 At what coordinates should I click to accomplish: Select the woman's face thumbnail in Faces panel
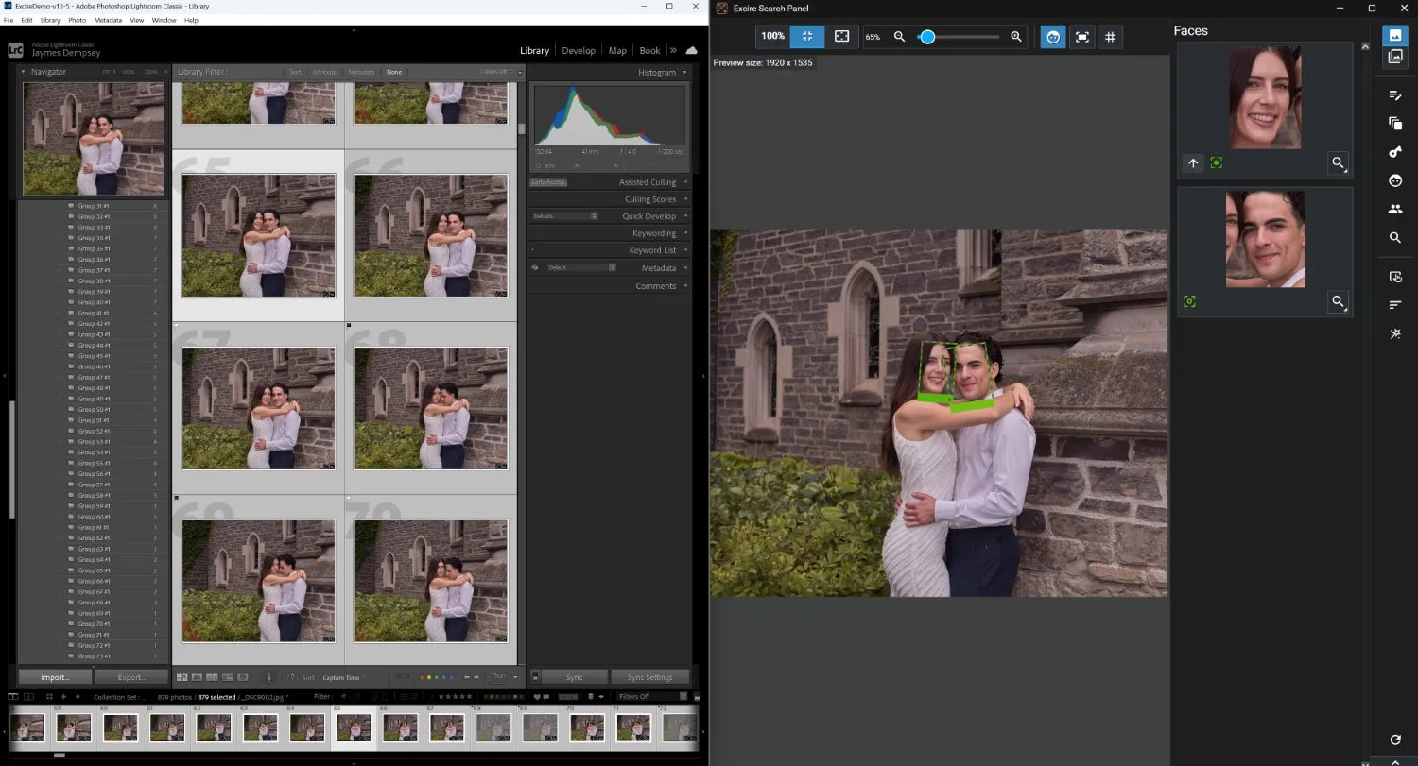tap(1265, 97)
